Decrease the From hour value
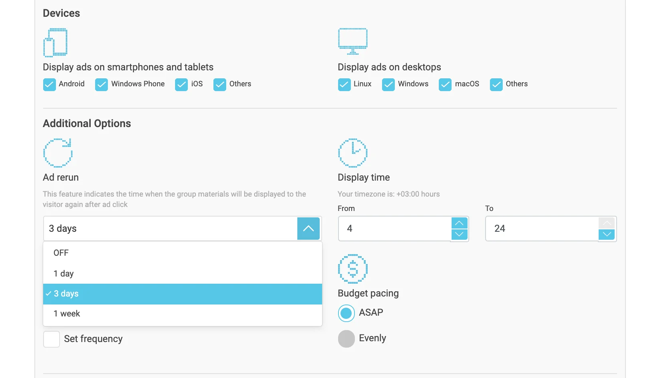The width and height of the screenshot is (649, 378). click(459, 234)
